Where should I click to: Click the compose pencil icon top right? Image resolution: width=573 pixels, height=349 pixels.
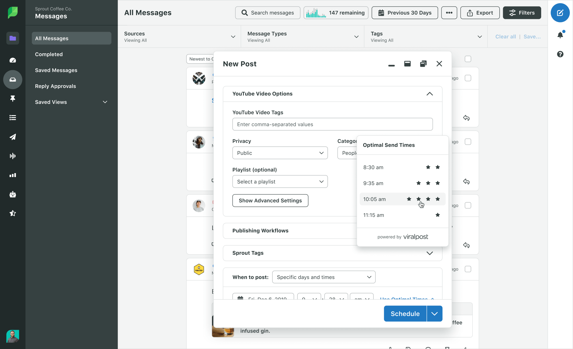[560, 13]
